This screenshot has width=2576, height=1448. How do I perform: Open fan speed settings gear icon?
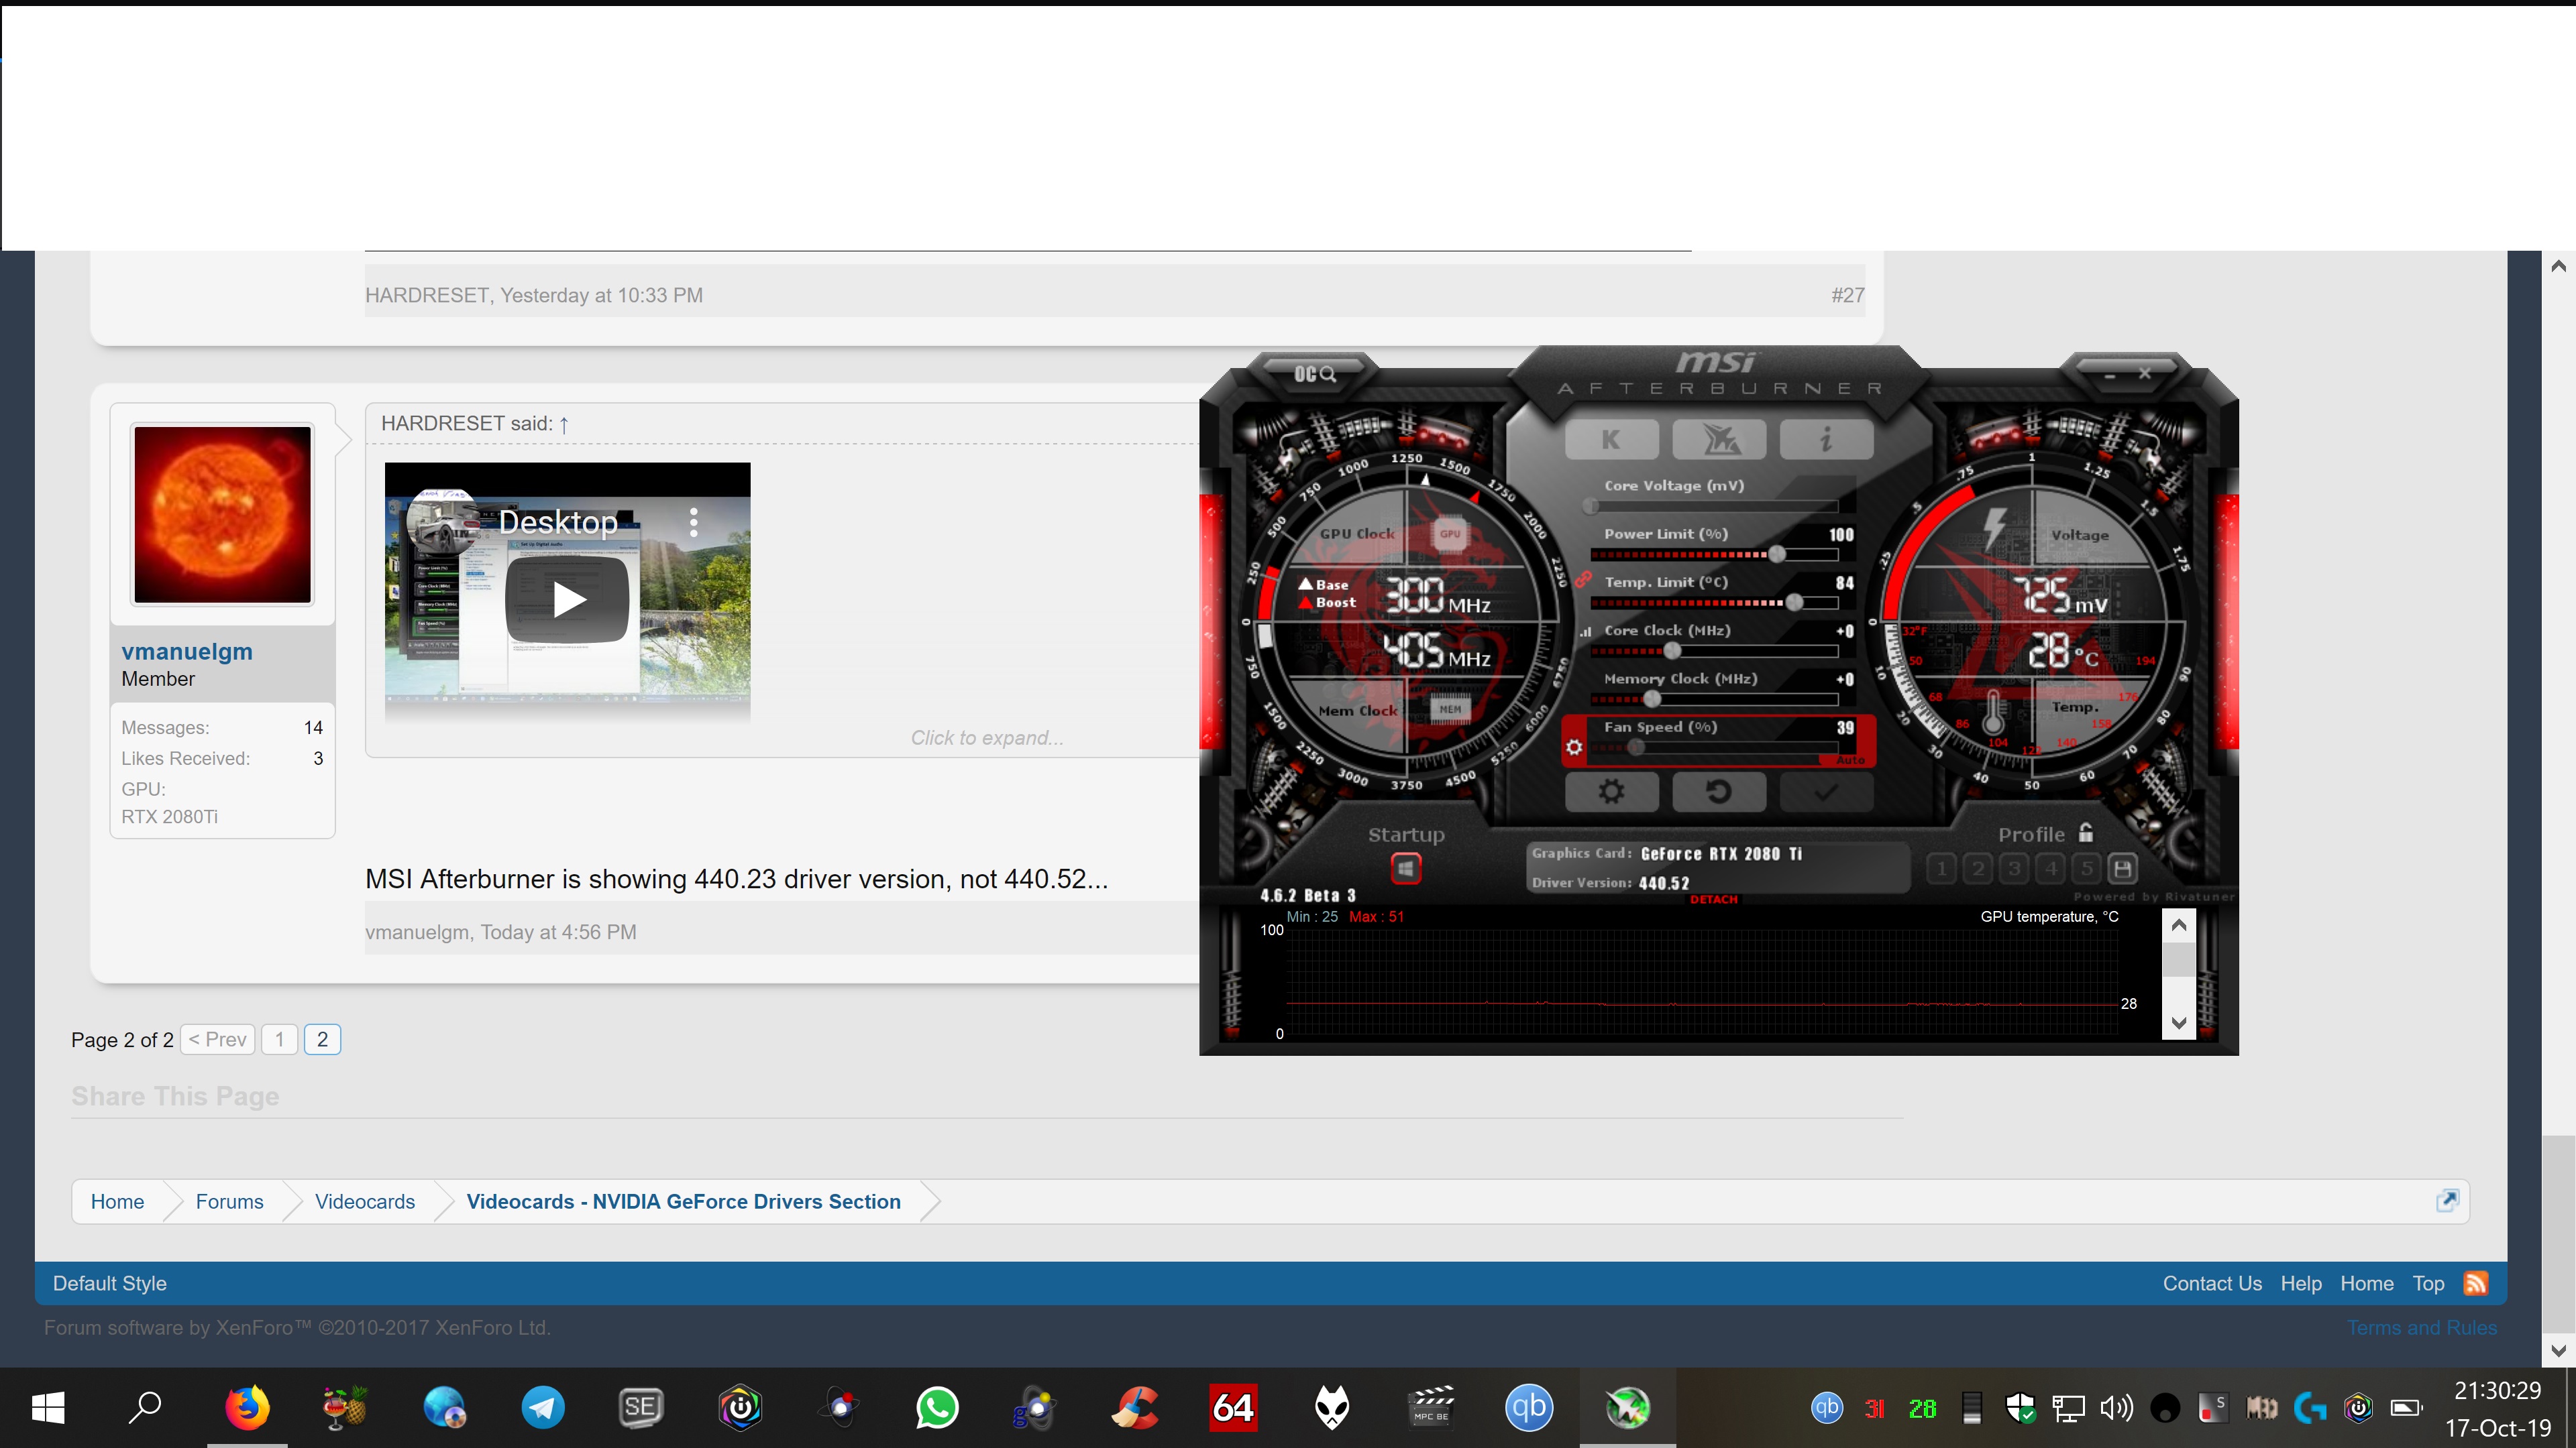1574,747
